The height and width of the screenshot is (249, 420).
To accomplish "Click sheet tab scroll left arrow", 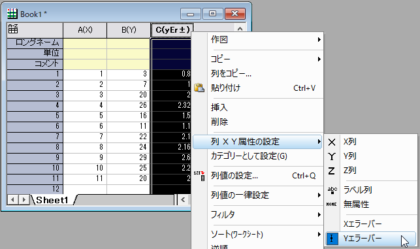I will tap(12, 200).
